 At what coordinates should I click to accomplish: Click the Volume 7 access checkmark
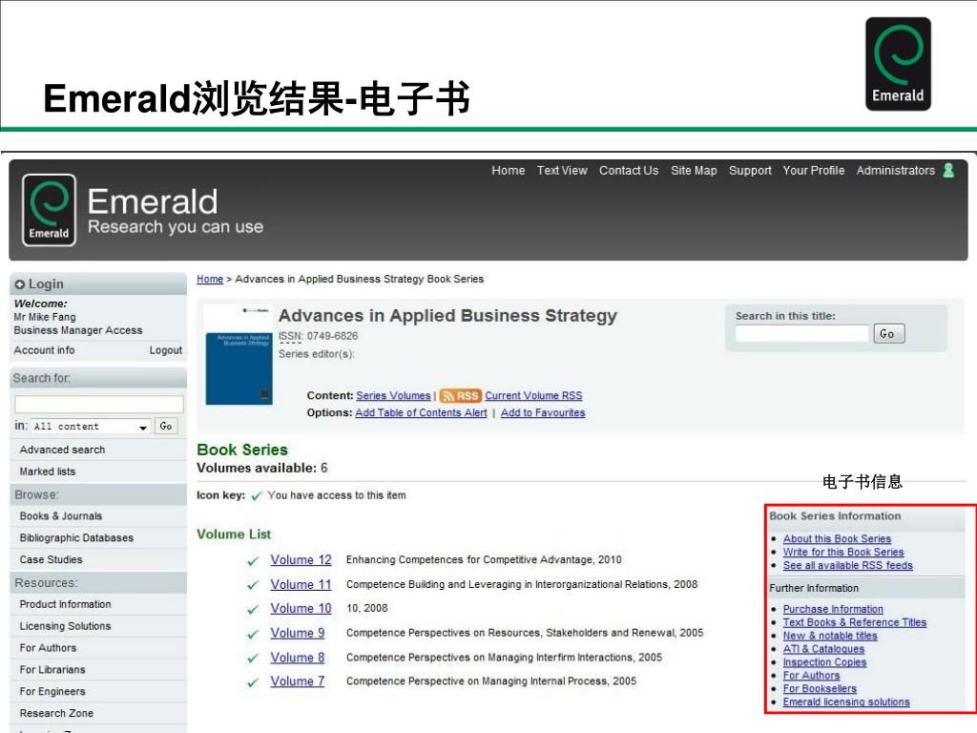[x=252, y=682]
